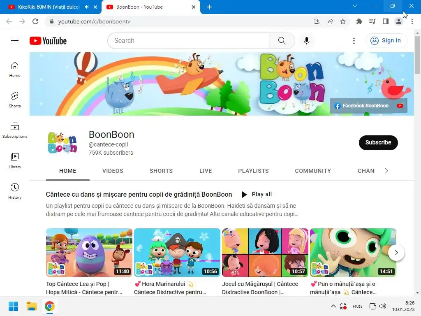The width and height of the screenshot is (421, 316).
Task: Click the address bar URL
Action: point(94,21)
